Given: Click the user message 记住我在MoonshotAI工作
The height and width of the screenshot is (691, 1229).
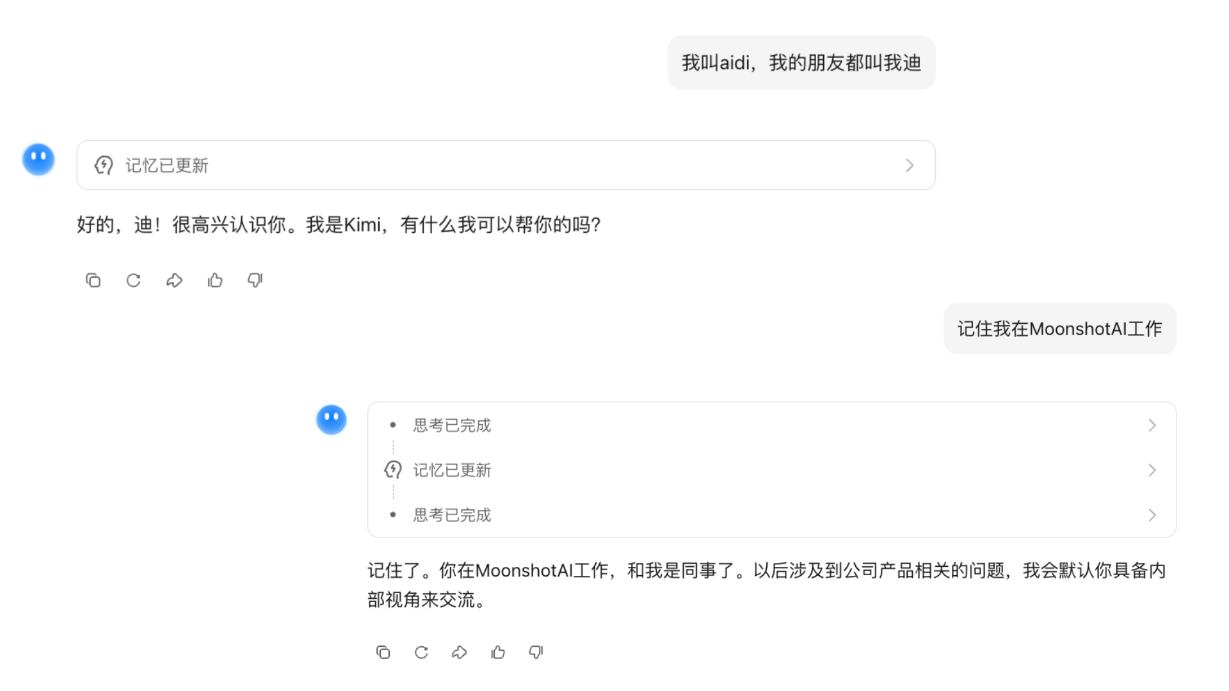Looking at the screenshot, I should coord(1059,329).
